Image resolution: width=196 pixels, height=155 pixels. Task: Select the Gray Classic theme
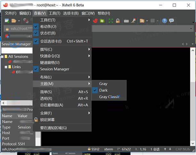coord(109,97)
